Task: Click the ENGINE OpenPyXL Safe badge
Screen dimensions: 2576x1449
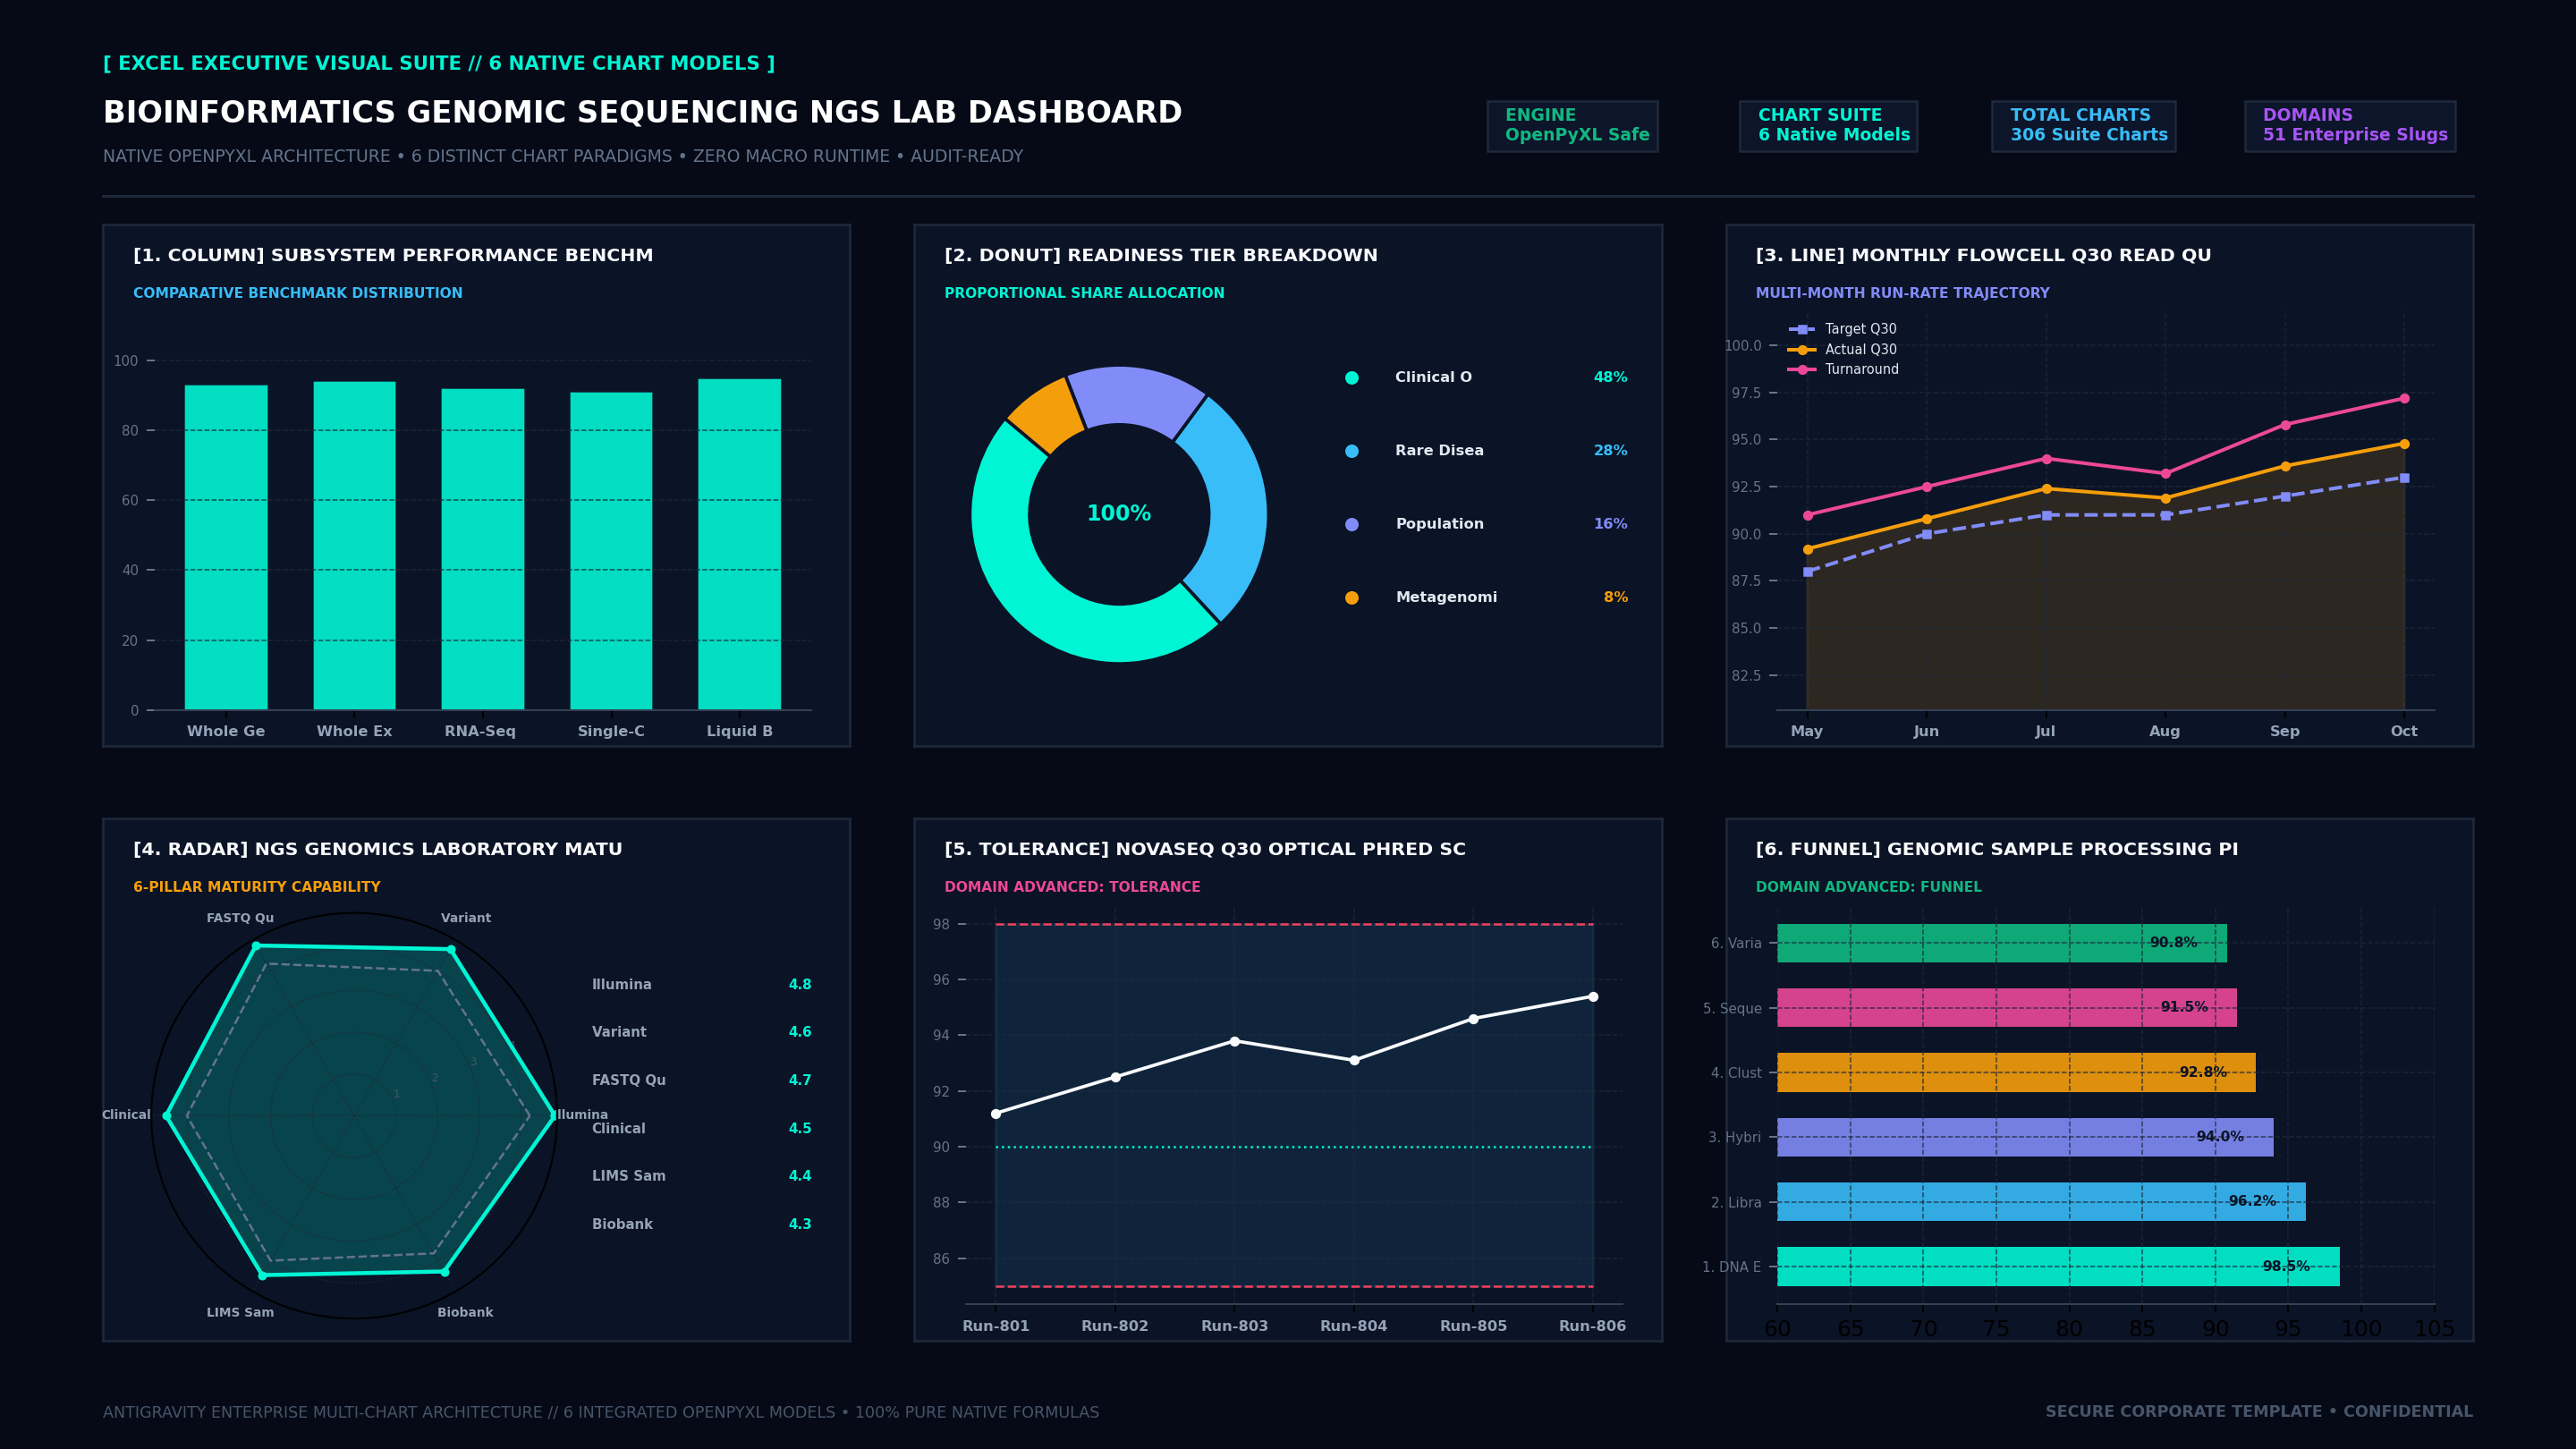Action: (x=1572, y=126)
